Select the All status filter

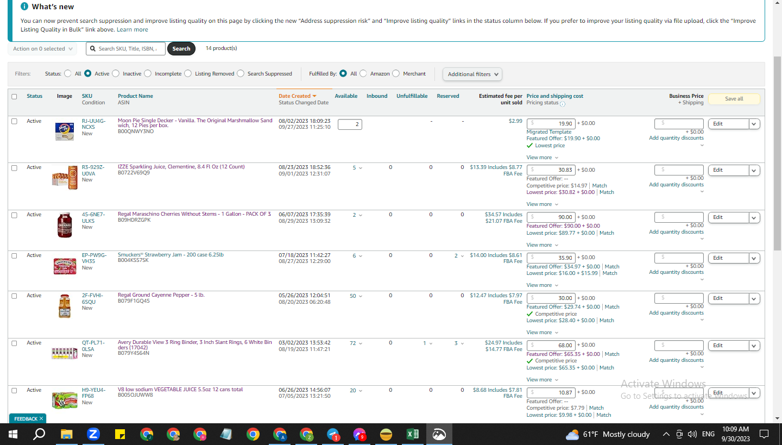click(68, 73)
